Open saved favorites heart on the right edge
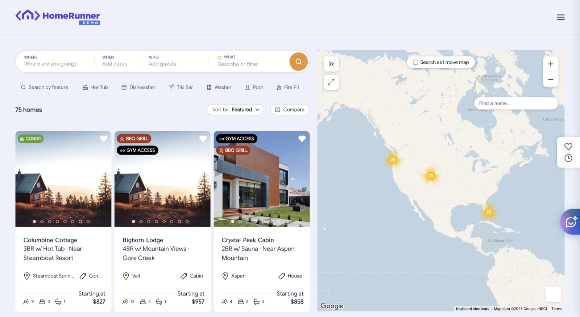The height and width of the screenshot is (317, 580). [x=568, y=147]
